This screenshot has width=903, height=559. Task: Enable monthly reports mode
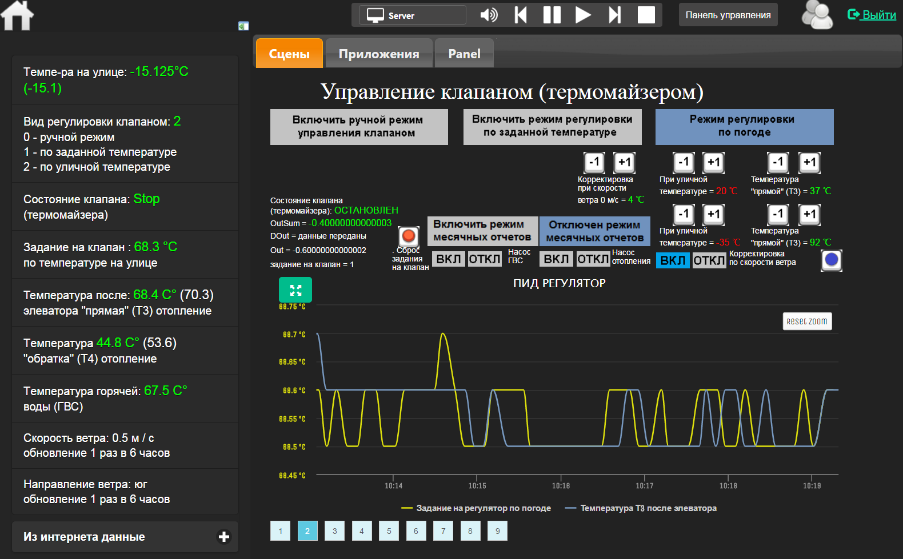tap(482, 231)
